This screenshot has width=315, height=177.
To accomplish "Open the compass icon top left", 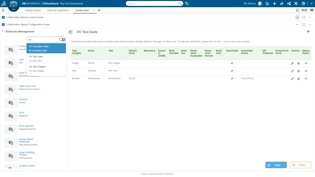I will point(13,6).
